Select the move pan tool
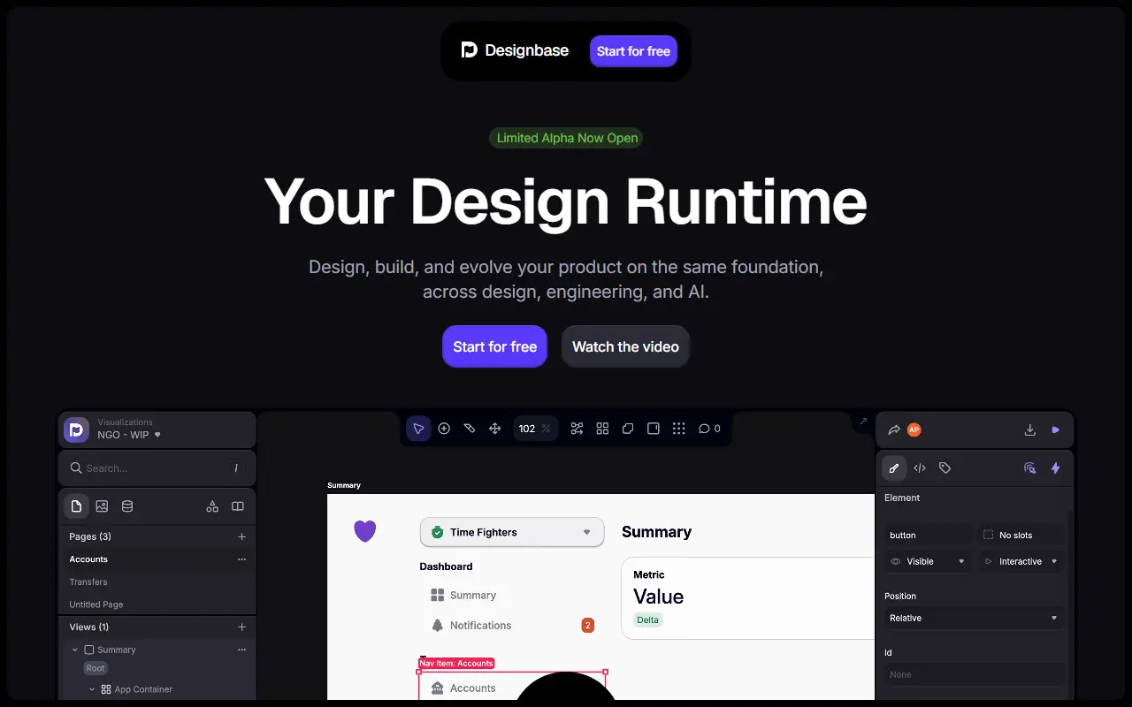Screen dimensions: 1132x707 click(495, 429)
